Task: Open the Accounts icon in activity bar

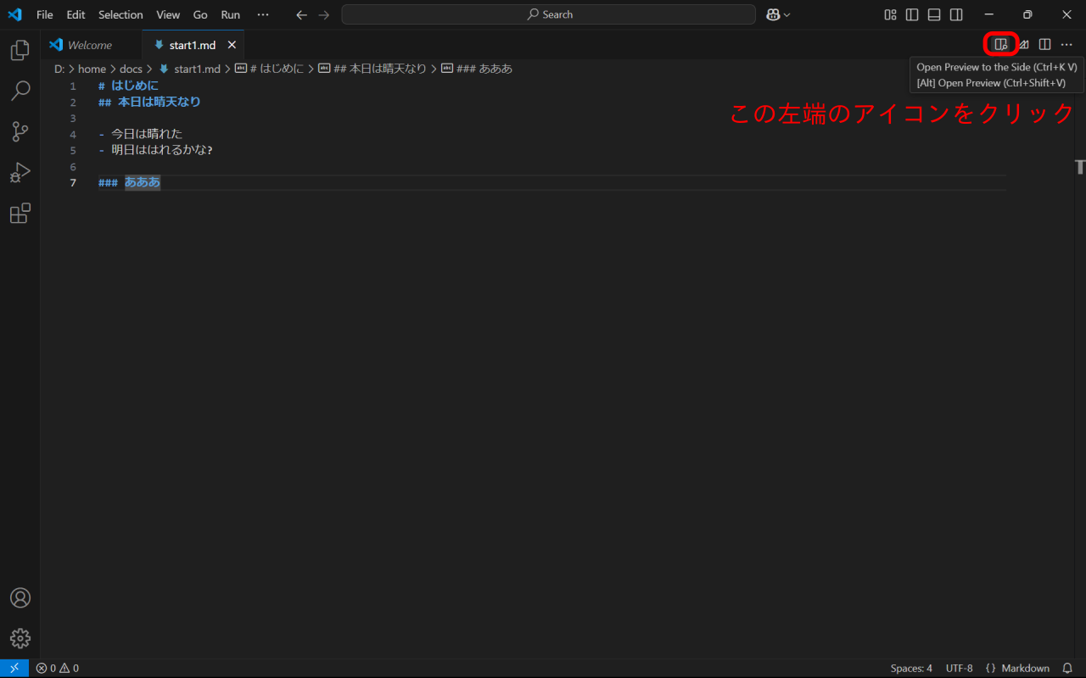Action: [20, 597]
